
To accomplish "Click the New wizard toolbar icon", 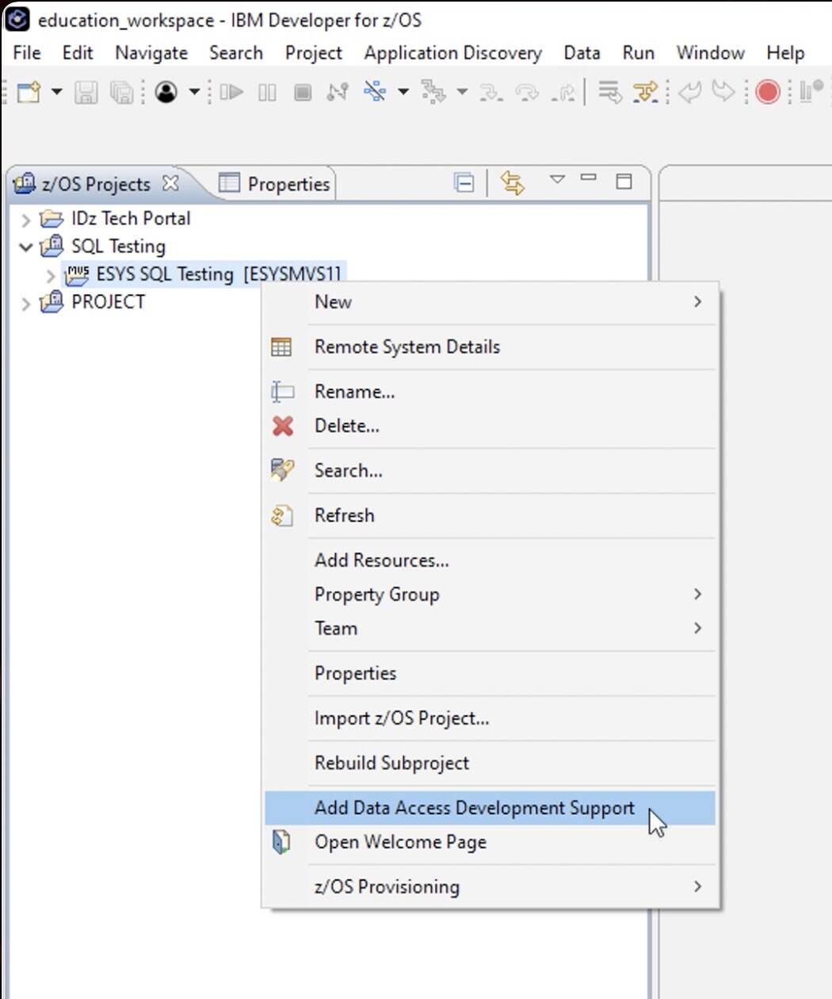I will [x=29, y=92].
